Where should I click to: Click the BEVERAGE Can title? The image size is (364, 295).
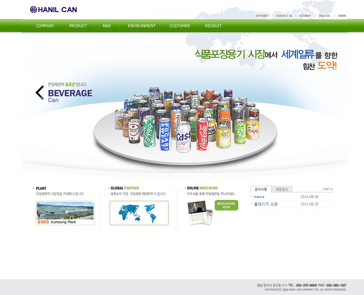tap(70, 96)
